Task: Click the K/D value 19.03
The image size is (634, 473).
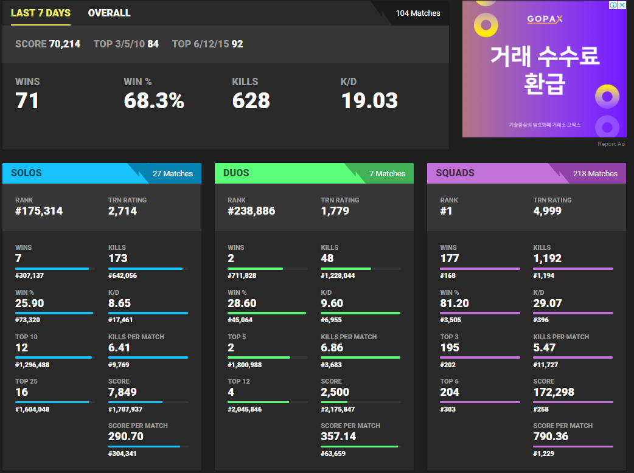Action: [369, 100]
